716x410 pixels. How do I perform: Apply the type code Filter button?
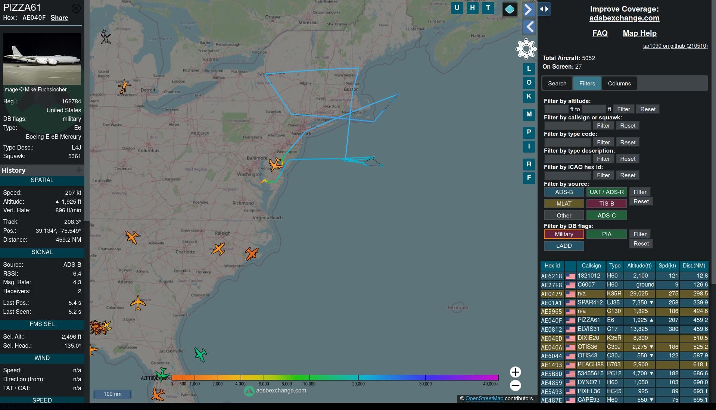pos(603,143)
